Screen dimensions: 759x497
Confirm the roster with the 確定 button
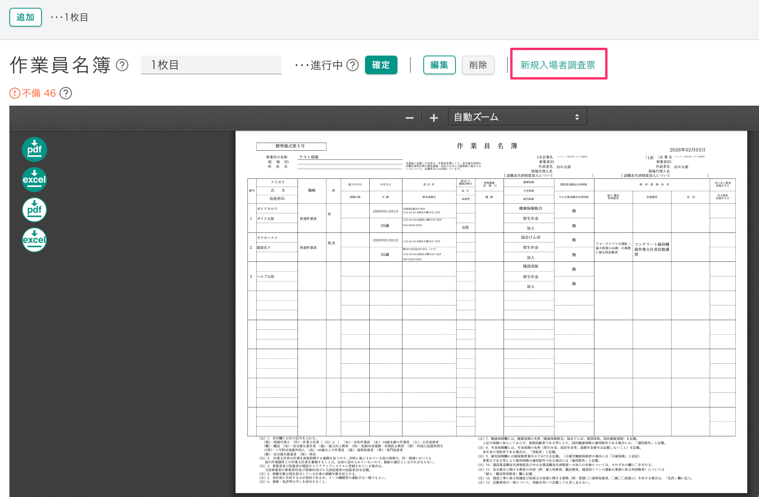380,65
